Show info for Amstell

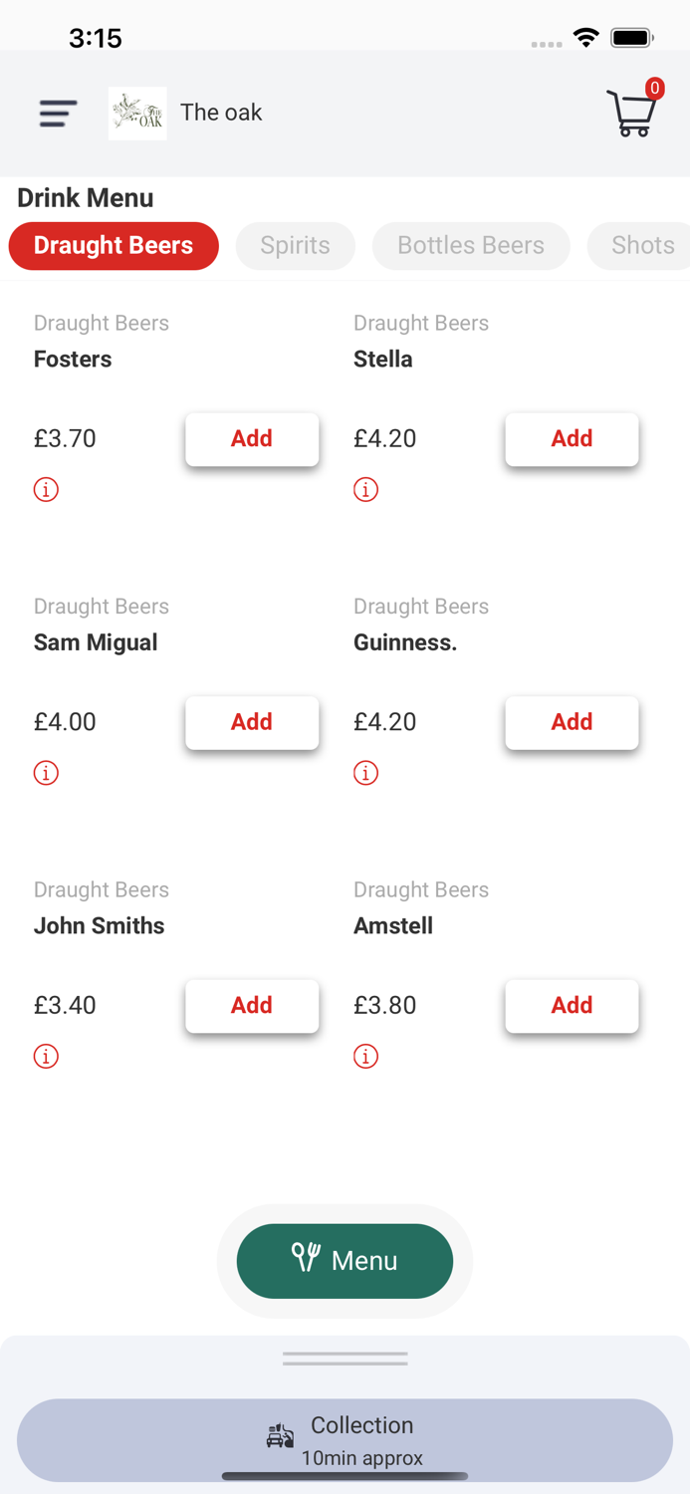[x=365, y=1057]
